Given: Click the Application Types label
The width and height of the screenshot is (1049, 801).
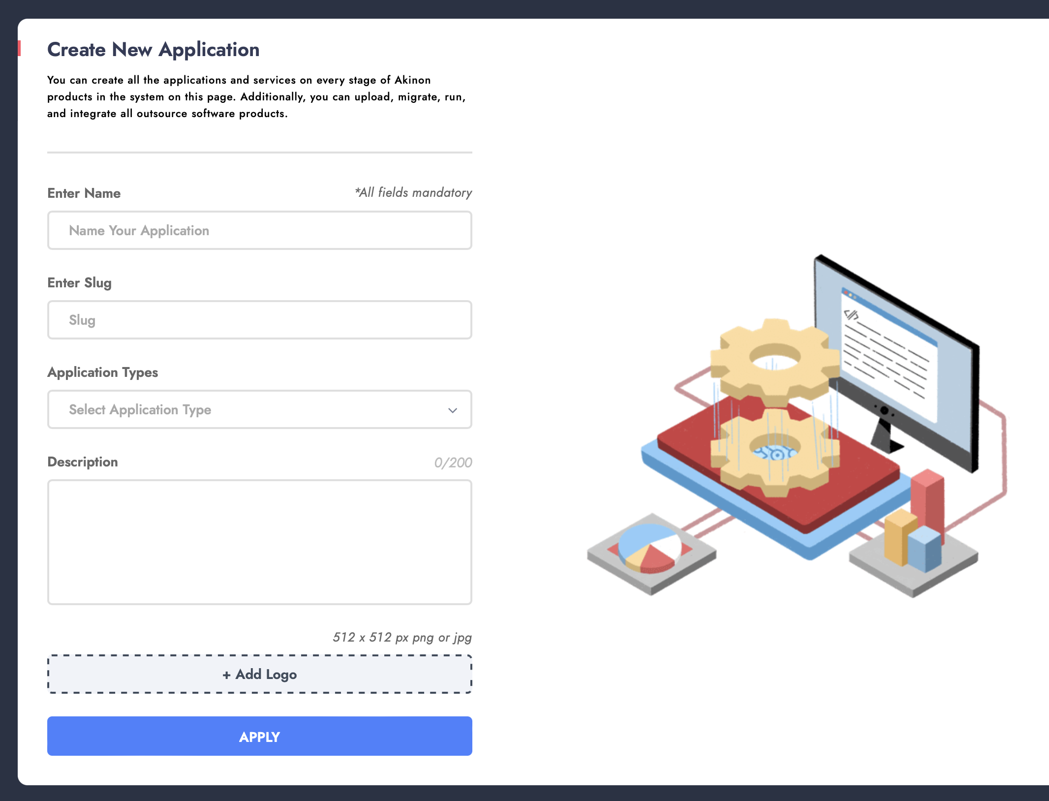Looking at the screenshot, I should click(103, 372).
